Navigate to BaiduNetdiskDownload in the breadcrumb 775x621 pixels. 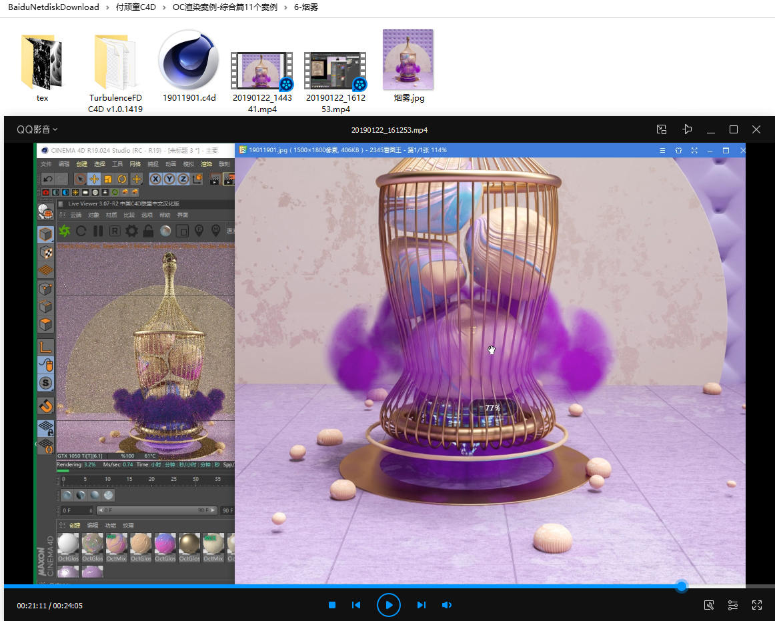click(x=53, y=7)
